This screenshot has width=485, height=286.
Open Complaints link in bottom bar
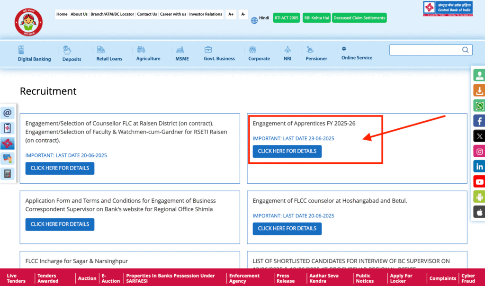pyautogui.click(x=443, y=278)
